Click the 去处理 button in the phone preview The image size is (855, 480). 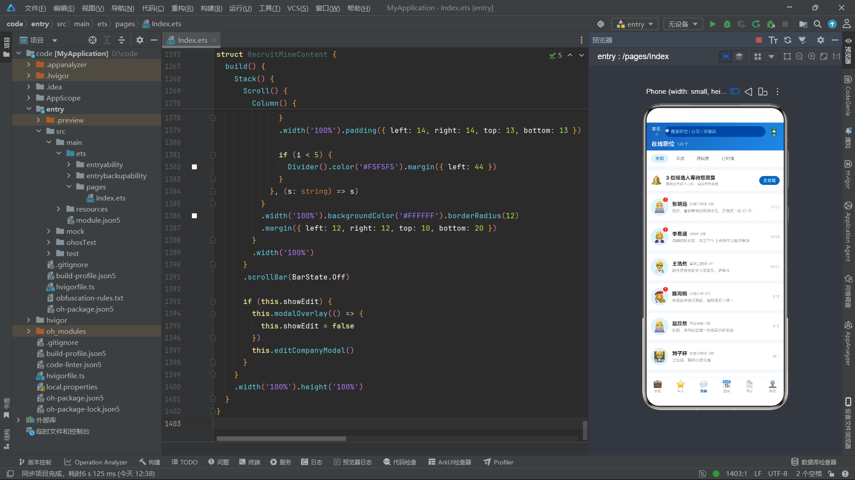pyautogui.click(x=769, y=180)
